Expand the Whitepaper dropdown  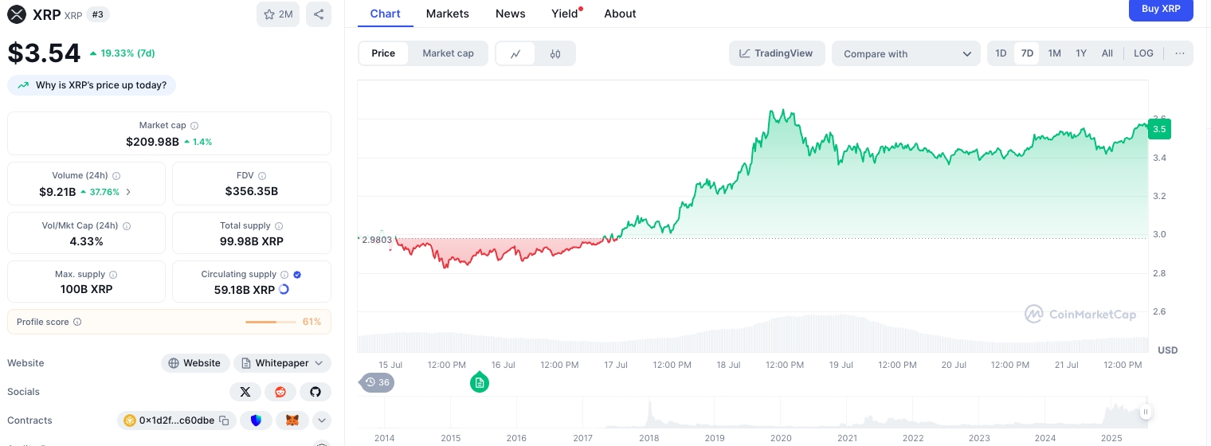pyautogui.click(x=319, y=363)
